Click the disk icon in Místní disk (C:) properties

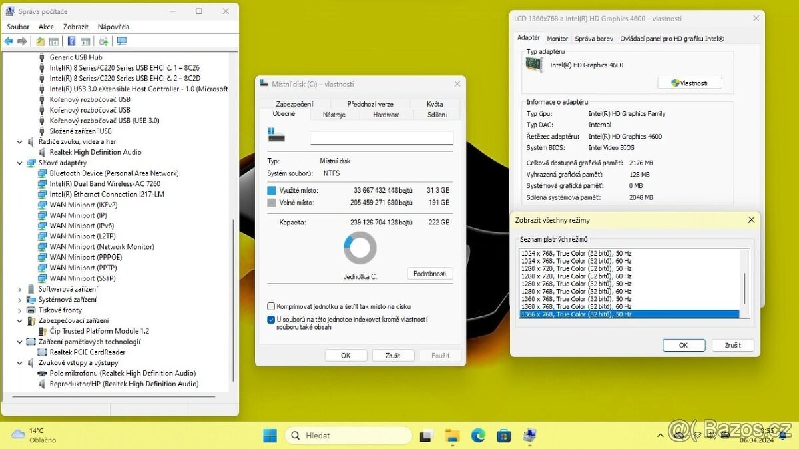click(x=276, y=139)
